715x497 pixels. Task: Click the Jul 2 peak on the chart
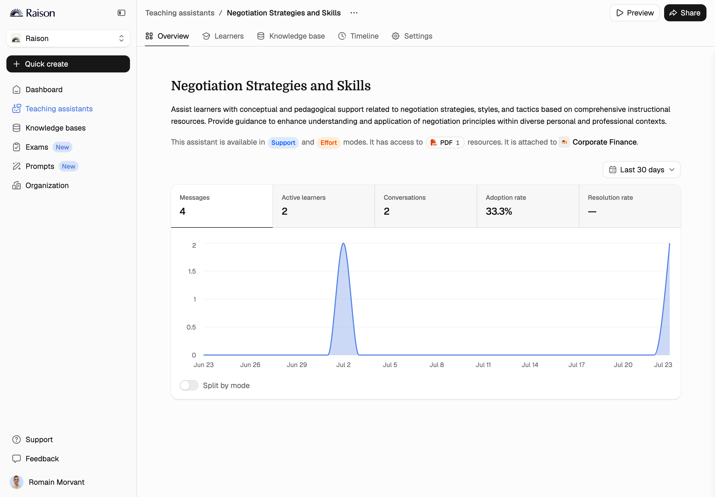point(343,243)
